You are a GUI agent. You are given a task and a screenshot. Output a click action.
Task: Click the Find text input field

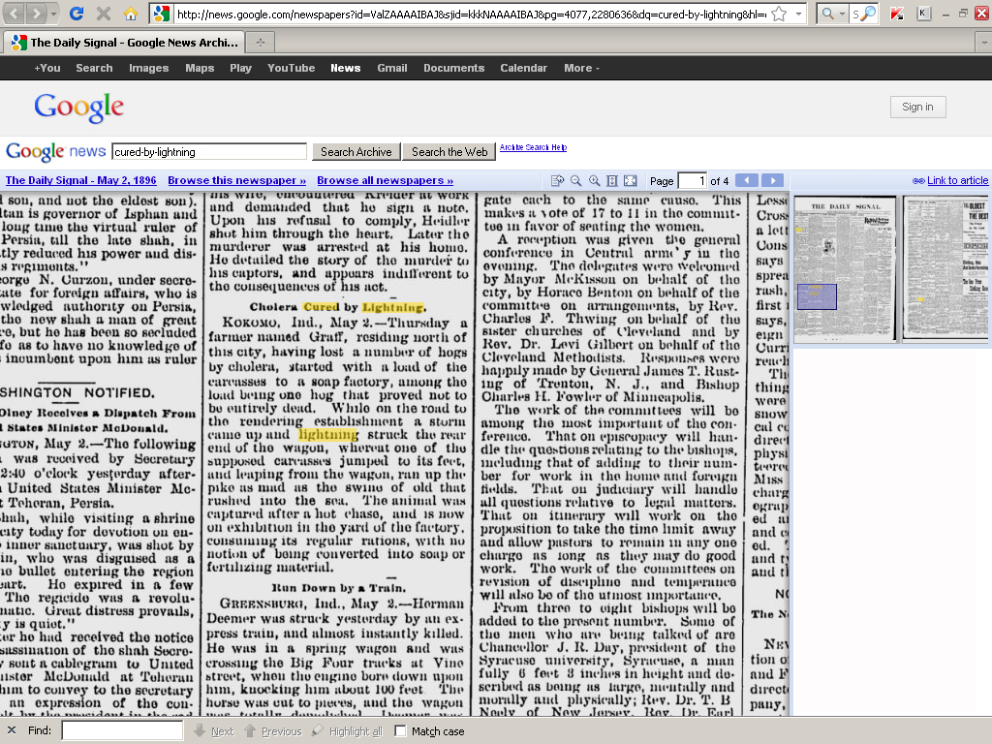[123, 730]
